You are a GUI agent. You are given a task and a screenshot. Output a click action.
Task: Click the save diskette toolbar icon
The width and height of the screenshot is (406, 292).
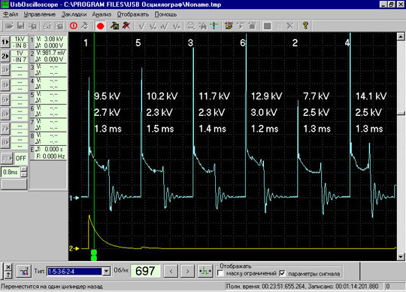pos(21,26)
